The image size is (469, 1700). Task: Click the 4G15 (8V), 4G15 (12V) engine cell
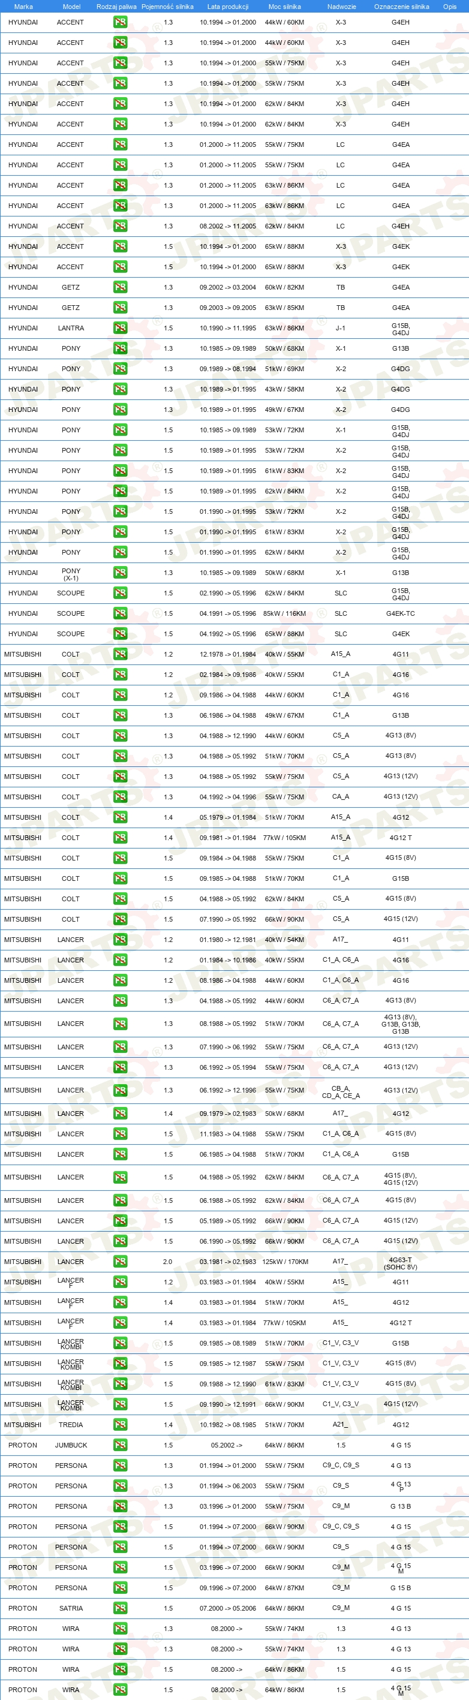[x=401, y=1179]
